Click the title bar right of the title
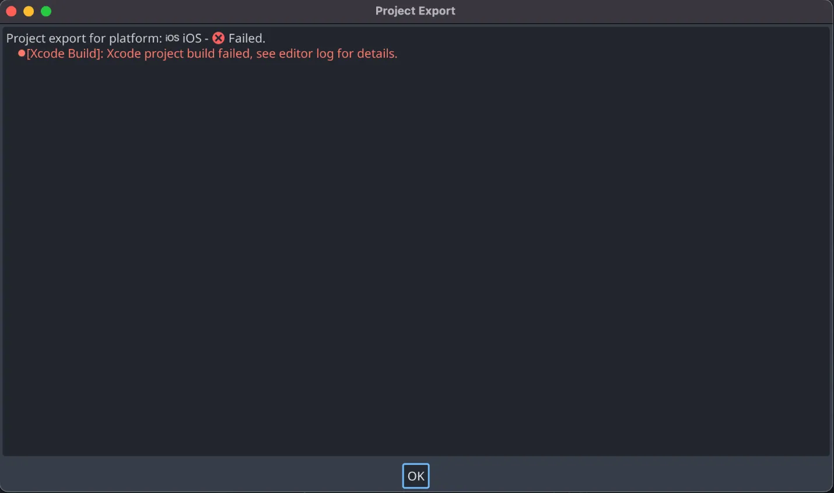The width and height of the screenshot is (834, 493). pyautogui.click(x=642, y=11)
